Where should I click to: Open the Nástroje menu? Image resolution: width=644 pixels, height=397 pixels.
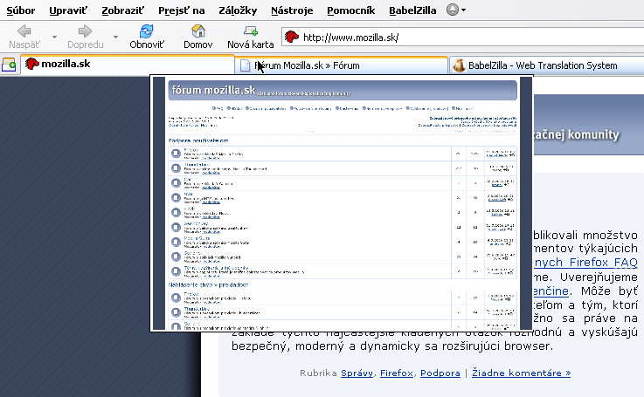pos(292,10)
